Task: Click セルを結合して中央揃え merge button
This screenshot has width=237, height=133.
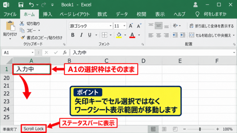Action: pyautogui.click(x=210, y=35)
